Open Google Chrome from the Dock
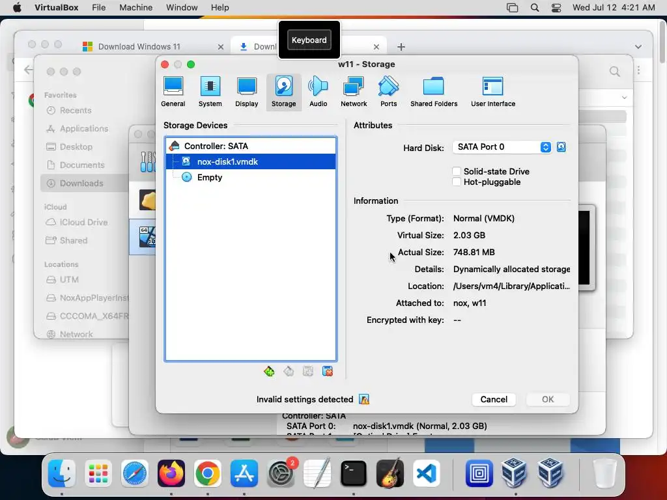The width and height of the screenshot is (667, 500). pos(208,473)
